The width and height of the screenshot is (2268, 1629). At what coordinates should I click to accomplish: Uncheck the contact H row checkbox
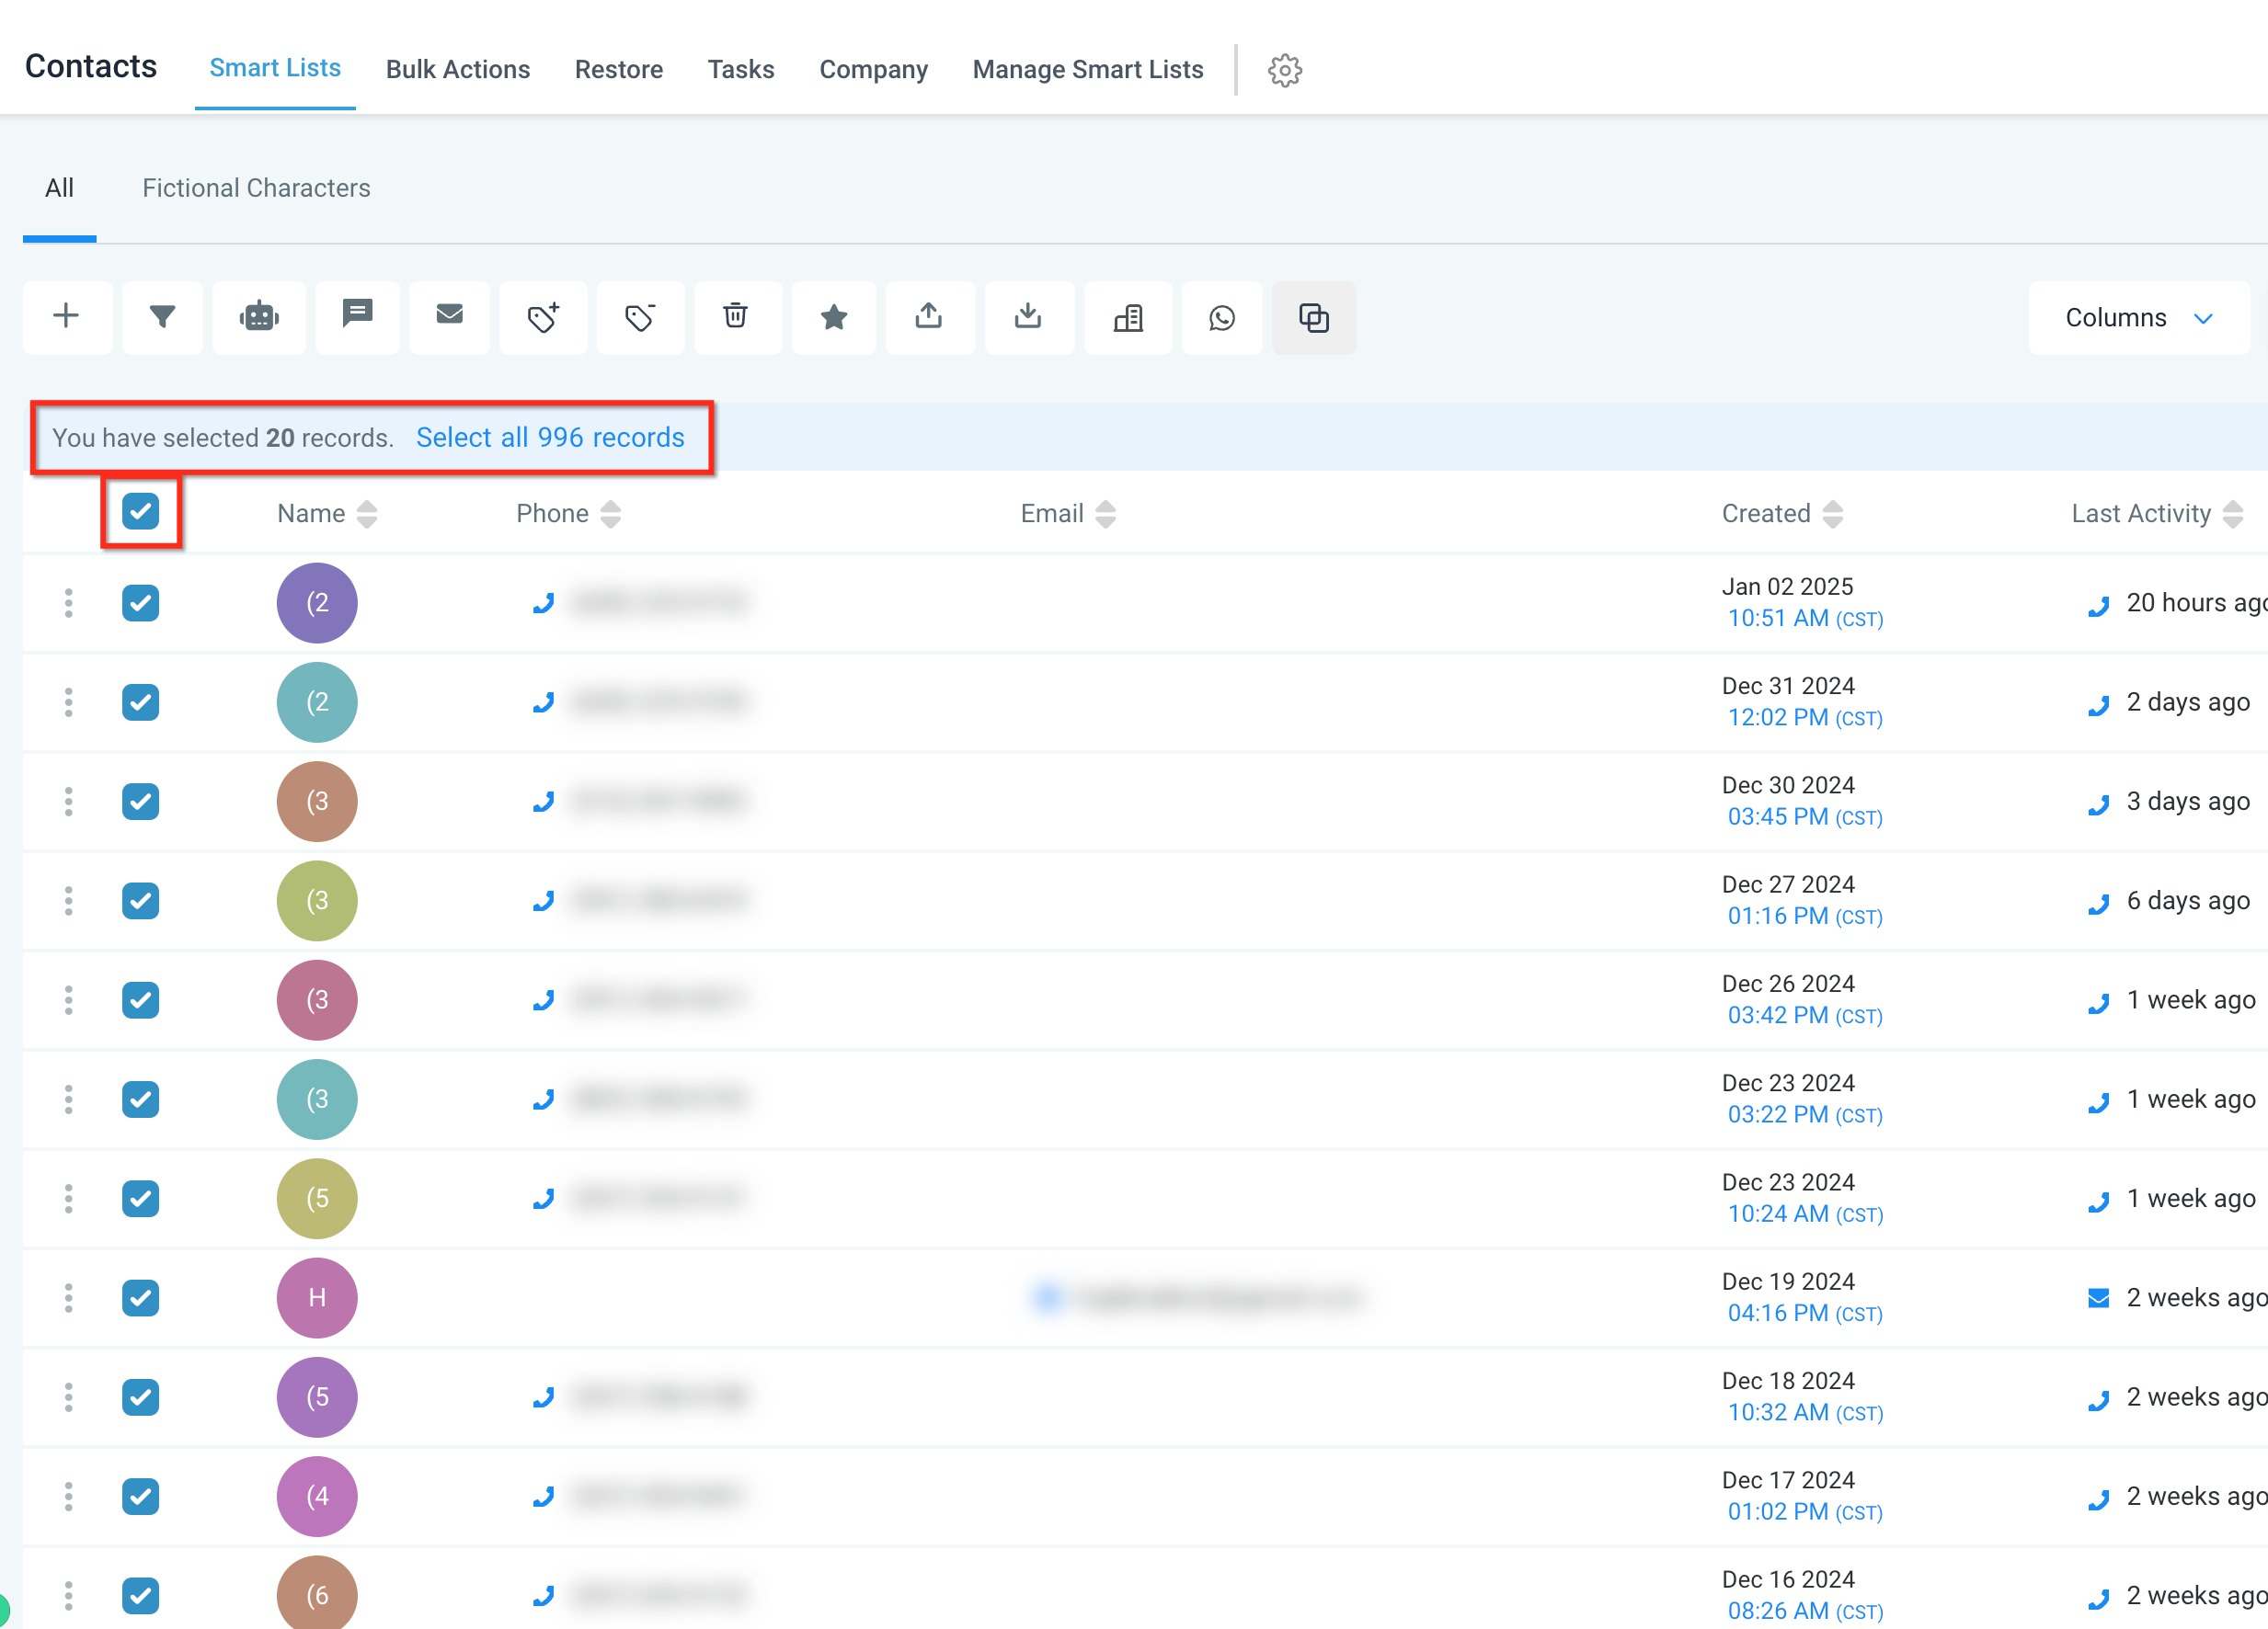click(140, 1297)
